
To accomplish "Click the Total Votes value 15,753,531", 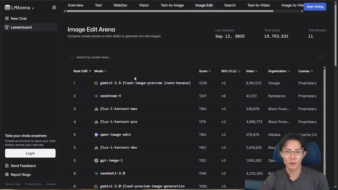I will [x=276, y=36].
